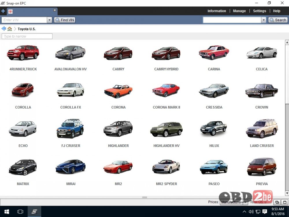This screenshot has height=217, width=289.
Task: Expand the VIN history dropdown
Action: pyautogui.click(x=49, y=20)
